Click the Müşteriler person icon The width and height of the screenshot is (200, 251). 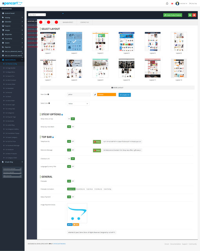click(3, 35)
